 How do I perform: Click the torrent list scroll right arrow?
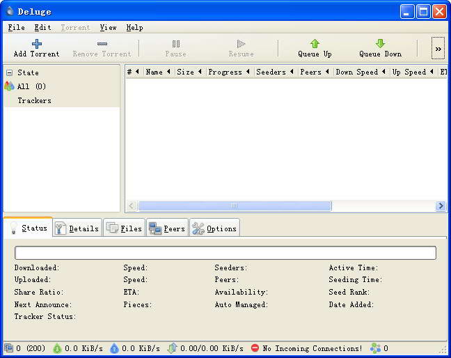(441, 205)
